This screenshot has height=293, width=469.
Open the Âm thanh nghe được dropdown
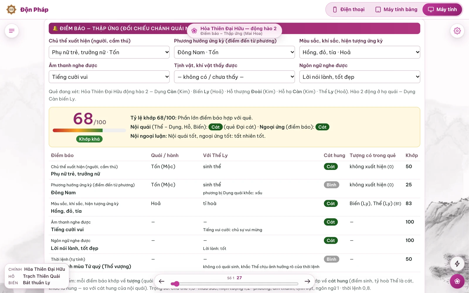pyautogui.click(x=109, y=77)
